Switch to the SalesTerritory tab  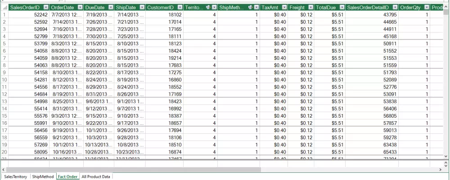click(15, 176)
